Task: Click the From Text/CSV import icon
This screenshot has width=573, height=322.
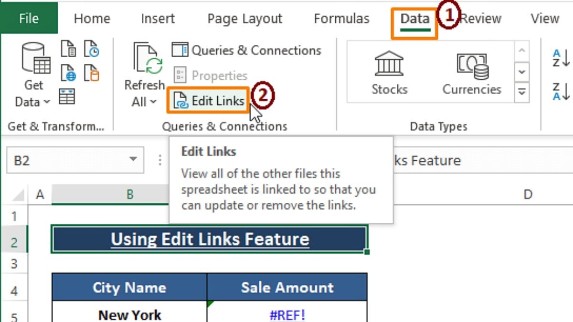Action: [x=68, y=49]
